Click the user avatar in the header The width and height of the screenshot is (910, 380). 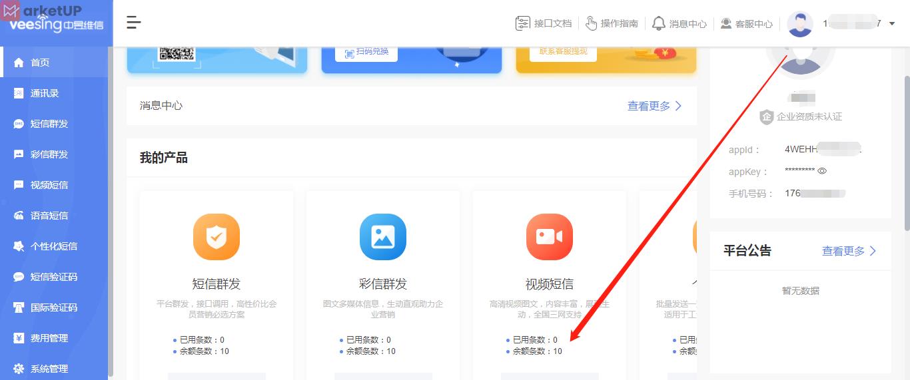click(x=800, y=24)
